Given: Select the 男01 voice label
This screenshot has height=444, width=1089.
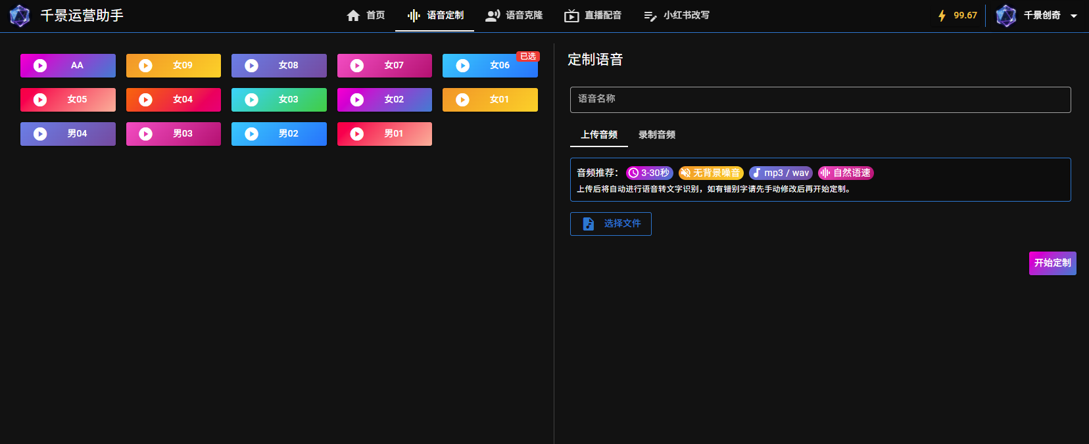Looking at the screenshot, I should pyautogui.click(x=394, y=134).
